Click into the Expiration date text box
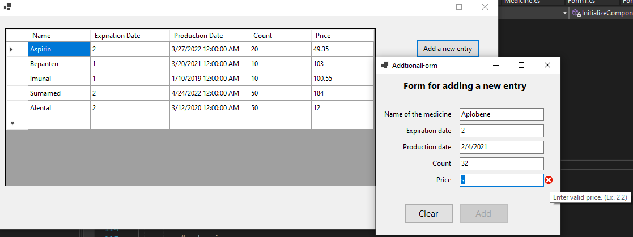Image resolution: width=633 pixels, height=237 pixels. [502, 131]
